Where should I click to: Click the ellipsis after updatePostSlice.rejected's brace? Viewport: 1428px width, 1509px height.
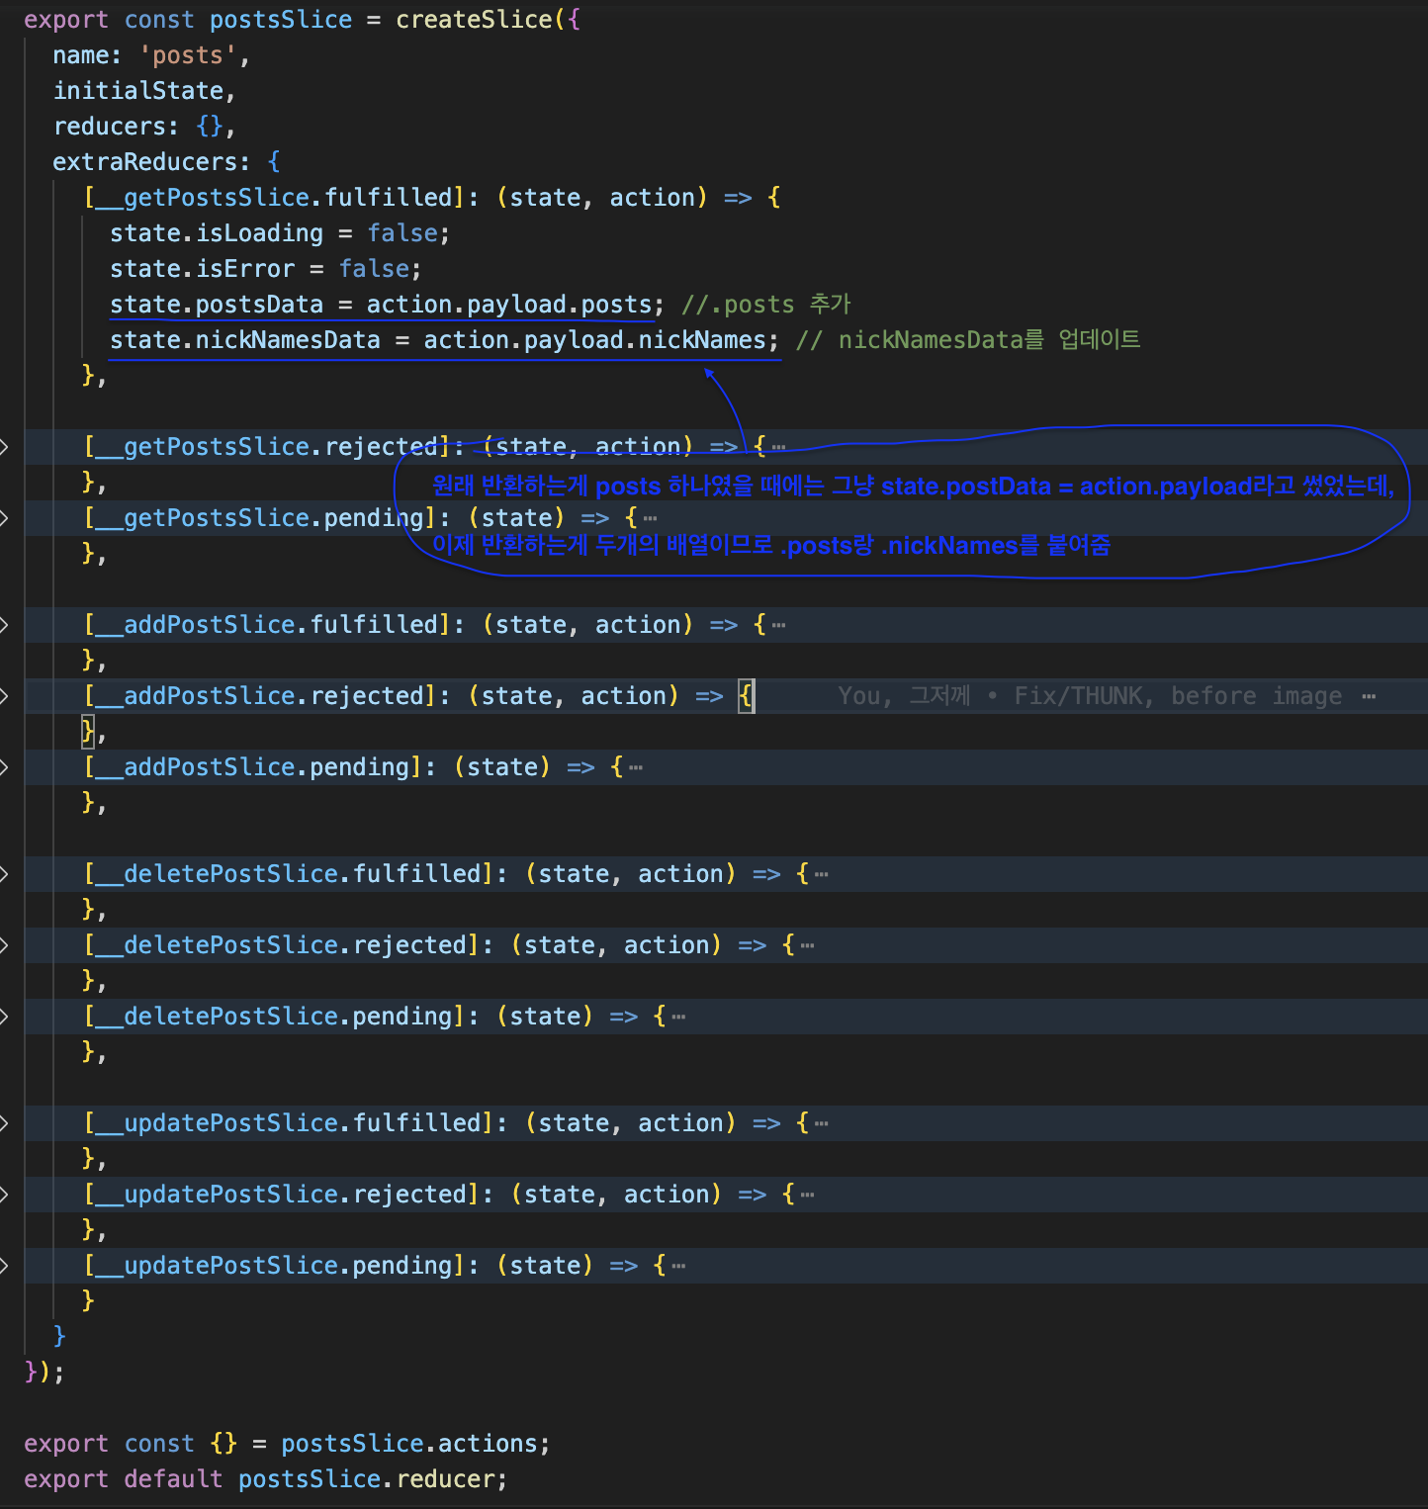[x=808, y=1196]
